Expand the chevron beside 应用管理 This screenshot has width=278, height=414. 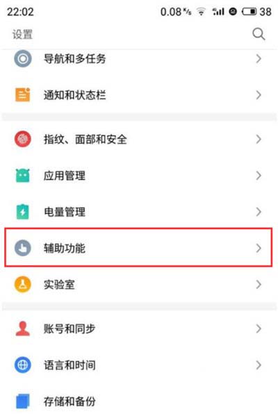coord(259,176)
